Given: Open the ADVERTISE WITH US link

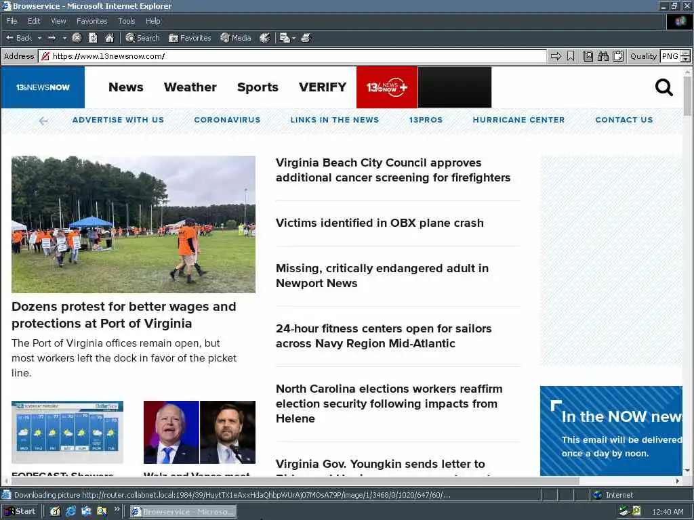Looking at the screenshot, I should 118,120.
